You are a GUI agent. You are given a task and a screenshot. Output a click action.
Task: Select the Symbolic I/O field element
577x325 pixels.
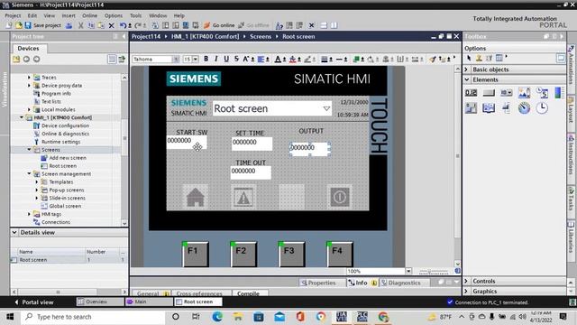[507, 92]
